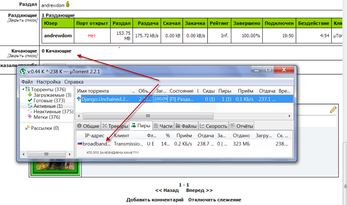The width and height of the screenshot is (347, 205).
Task: Select the Django.Unchained torrent row
Action: 184,99
